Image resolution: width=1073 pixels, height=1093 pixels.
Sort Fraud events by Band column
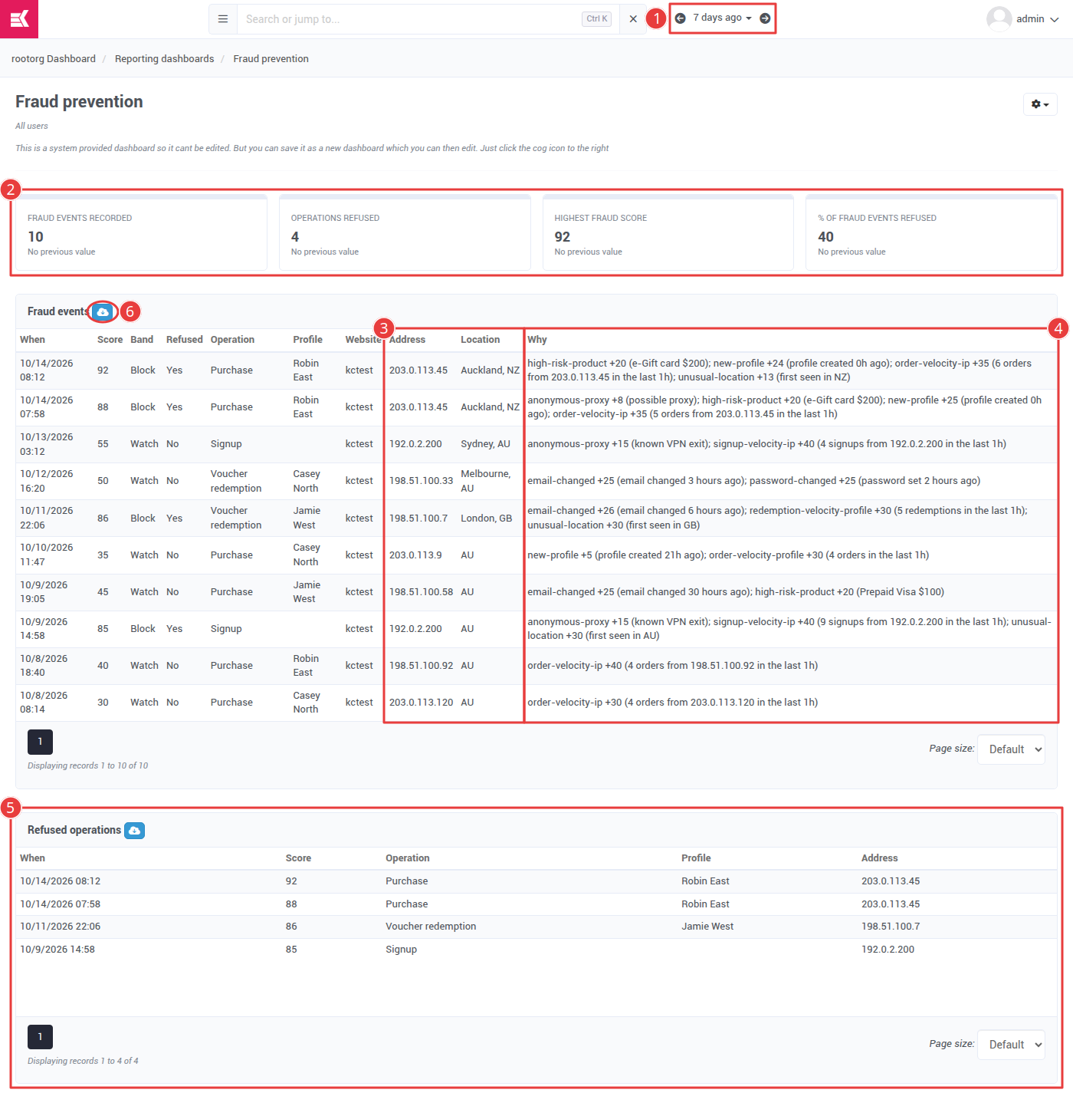click(142, 340)
